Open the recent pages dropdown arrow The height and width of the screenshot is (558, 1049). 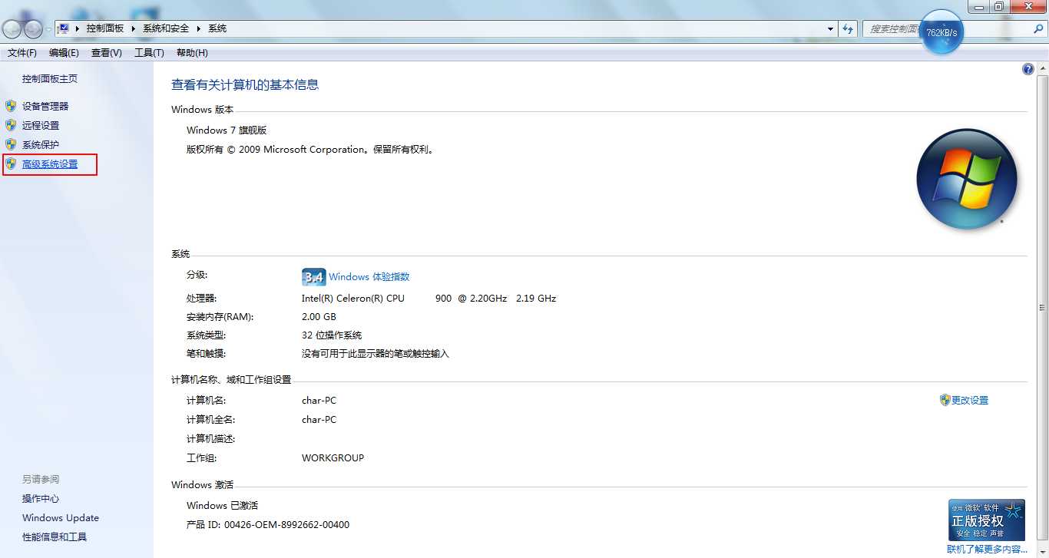48,29
